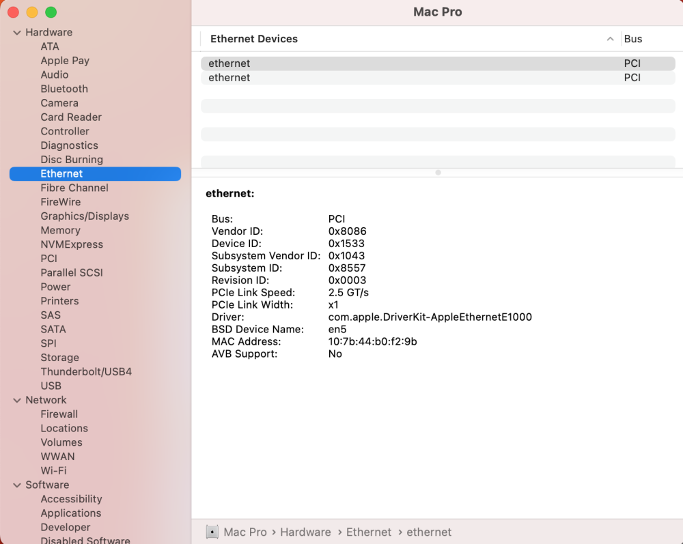Select the second ethernet device row

[438, 77]
